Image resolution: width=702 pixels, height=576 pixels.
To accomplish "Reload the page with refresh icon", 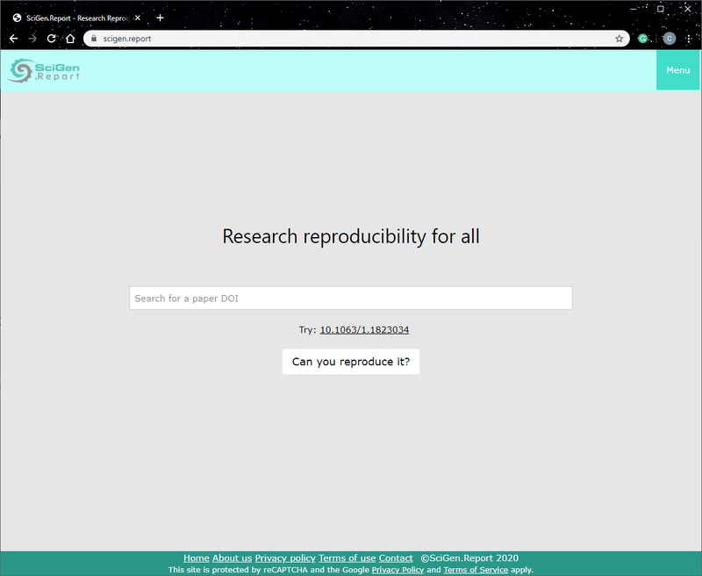I will point(52,39).
